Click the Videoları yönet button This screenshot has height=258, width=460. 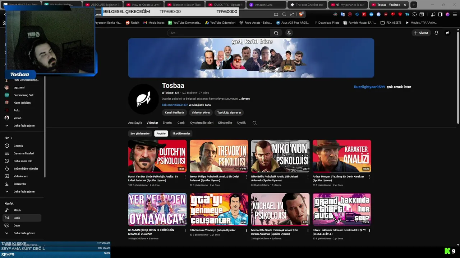201,113
